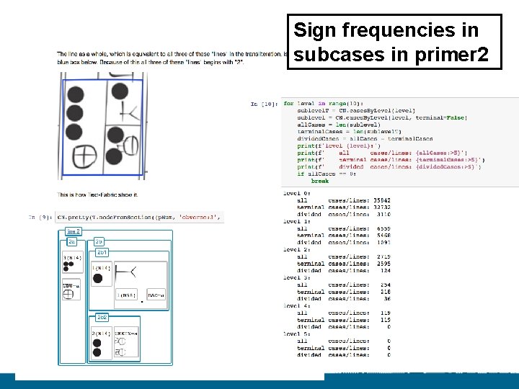
Task: Click the 'level 3:' output heading
Action: click(x=296, y=277)
